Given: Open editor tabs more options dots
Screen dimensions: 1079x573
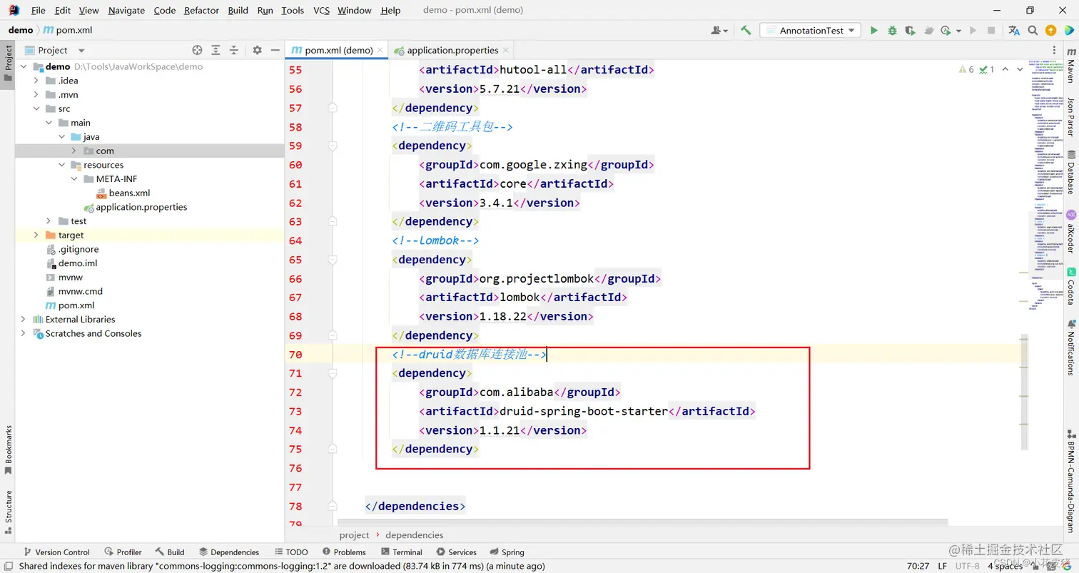Looking at the screenshot, I should point(1055,50).
